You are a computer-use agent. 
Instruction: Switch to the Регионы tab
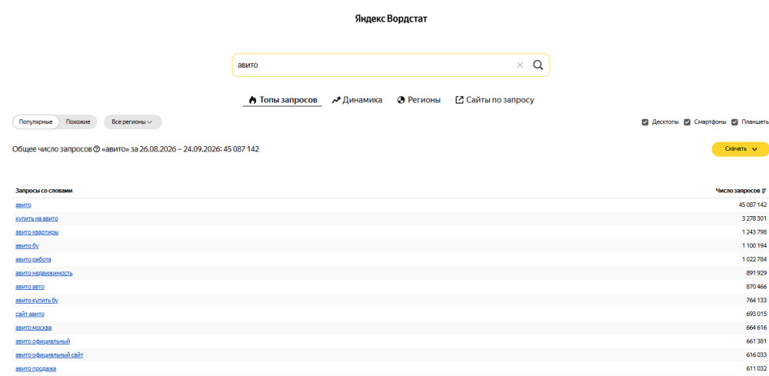pos(419,100)
